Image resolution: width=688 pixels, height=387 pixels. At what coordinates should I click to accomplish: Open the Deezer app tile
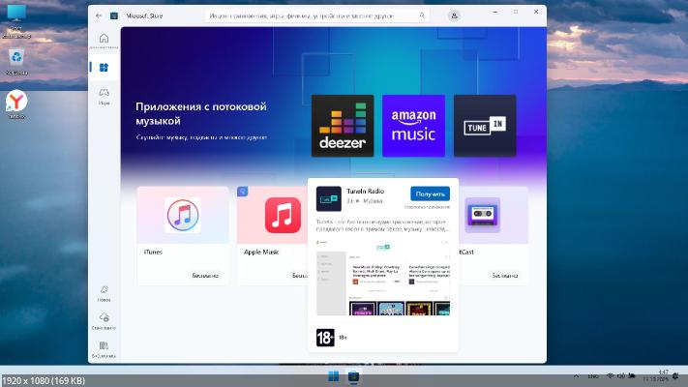(x=343, y=126)
